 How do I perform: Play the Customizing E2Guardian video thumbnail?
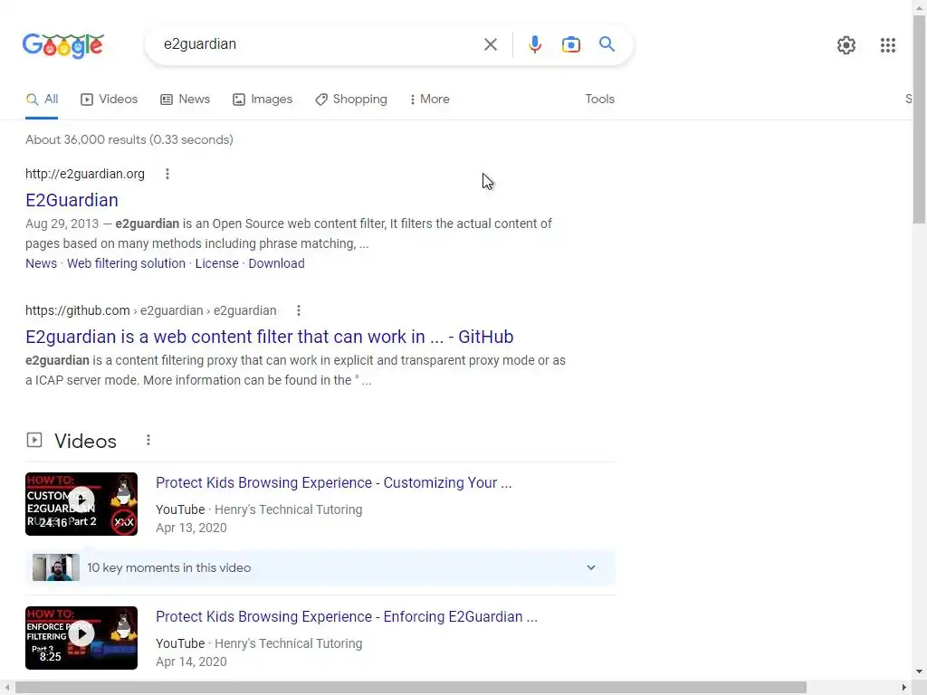(81, 504)
